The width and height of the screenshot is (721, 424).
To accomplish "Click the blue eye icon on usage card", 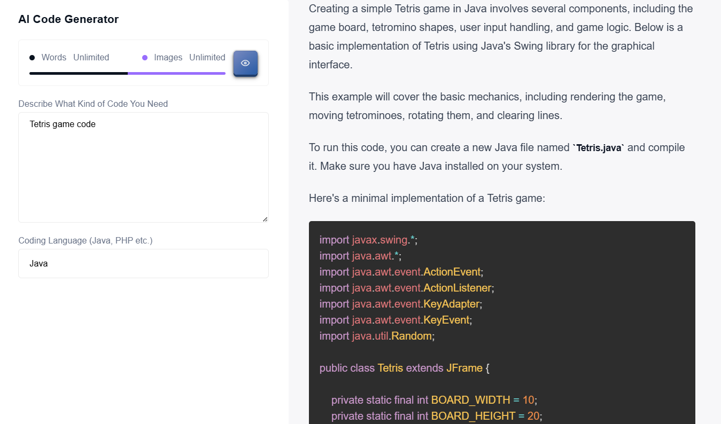I will 245,62.
